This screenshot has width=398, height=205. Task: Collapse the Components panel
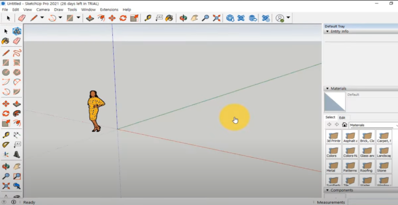pyautogui.click(x=327, y=190)
